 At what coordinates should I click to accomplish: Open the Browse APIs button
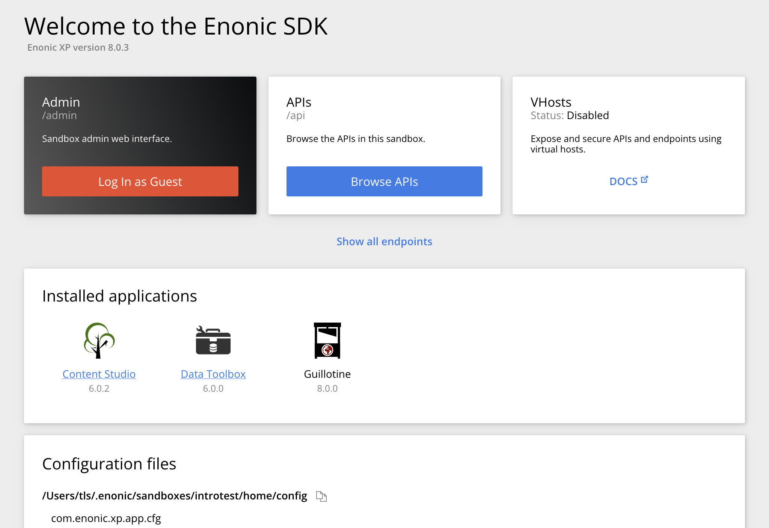[384, 181]
